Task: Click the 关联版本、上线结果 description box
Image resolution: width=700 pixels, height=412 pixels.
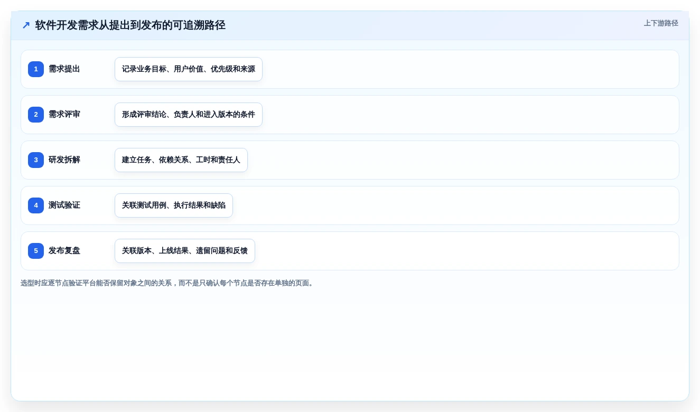Action: (185, 251)
